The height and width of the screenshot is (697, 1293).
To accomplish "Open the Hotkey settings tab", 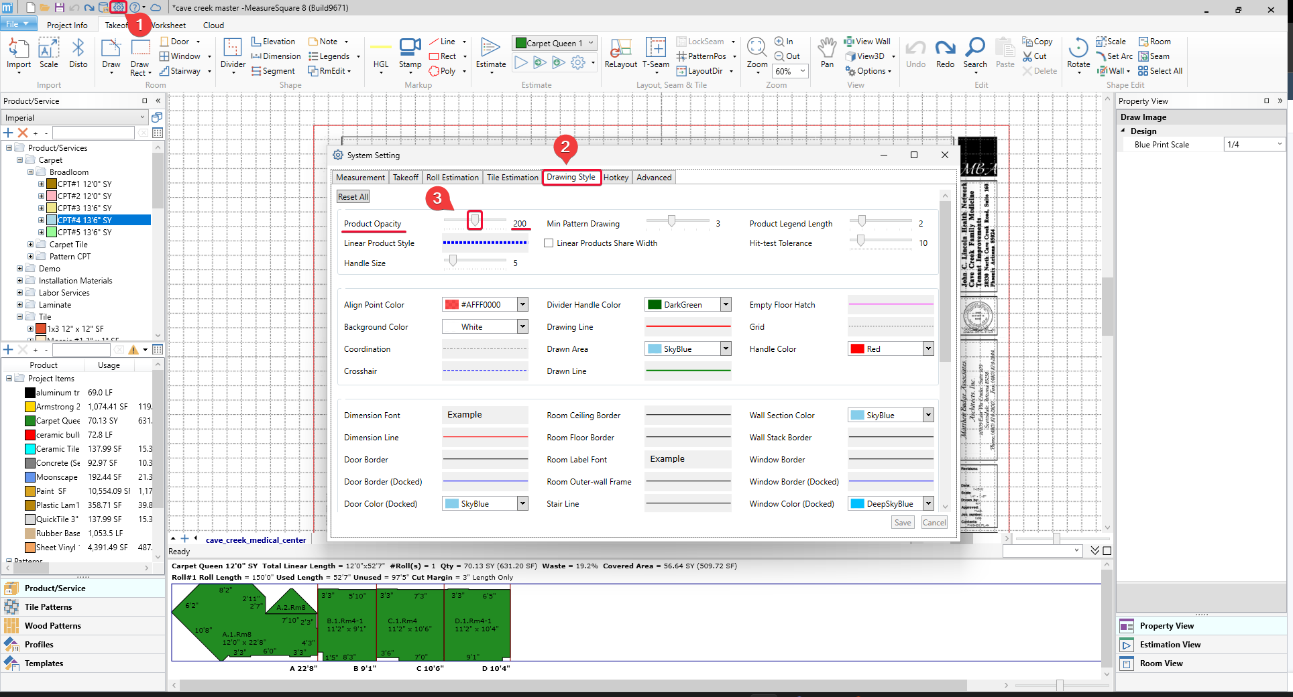I will (615, 178).
